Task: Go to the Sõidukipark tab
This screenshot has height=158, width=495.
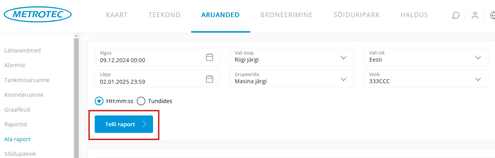Action: tap(356, 15)
